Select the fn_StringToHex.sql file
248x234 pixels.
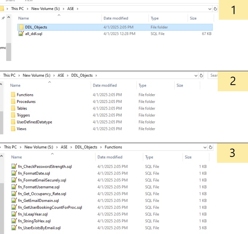(x=34, y=221)
